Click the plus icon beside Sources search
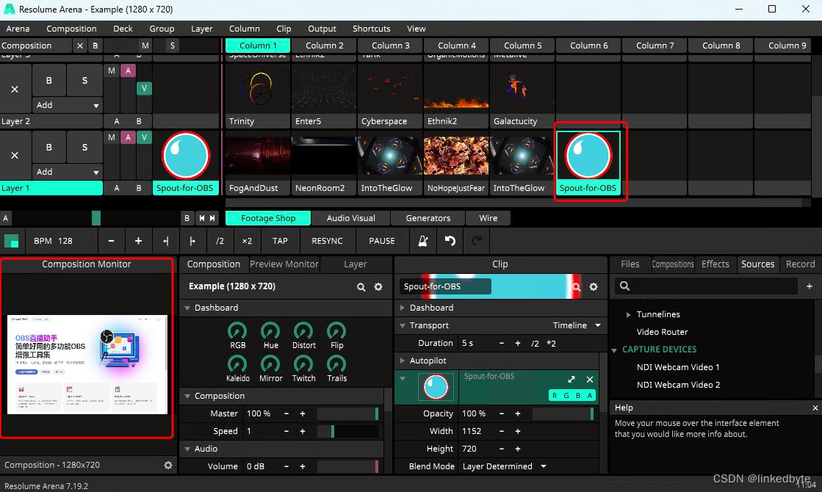The height and width of the screenshot is (492, 822). coord(810,286)
